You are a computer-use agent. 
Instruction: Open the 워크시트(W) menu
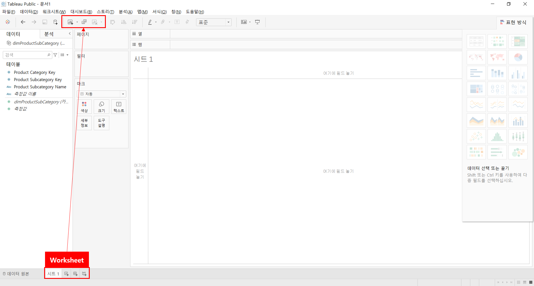click(54, 12)
